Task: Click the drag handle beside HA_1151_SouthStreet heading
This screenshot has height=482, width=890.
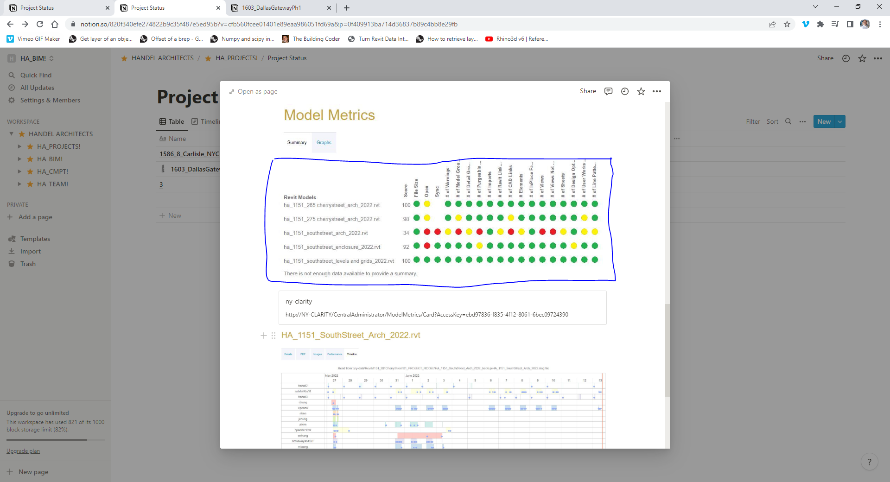Action: [x=273, y=336]
